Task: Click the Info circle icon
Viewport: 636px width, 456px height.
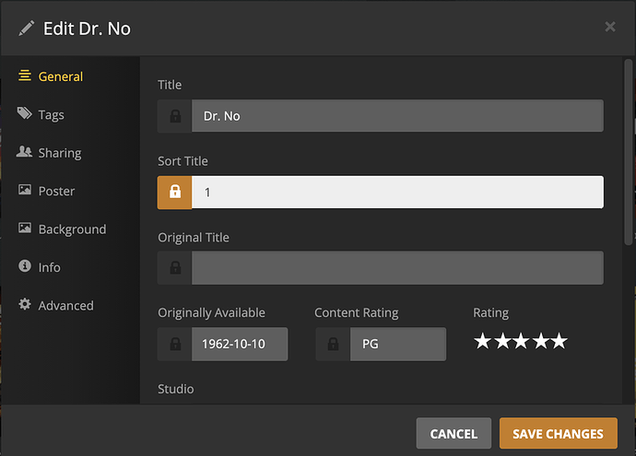Action: (25, 266)
